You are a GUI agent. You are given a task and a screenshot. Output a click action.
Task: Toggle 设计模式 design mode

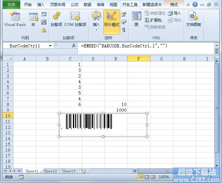(112, 22)
